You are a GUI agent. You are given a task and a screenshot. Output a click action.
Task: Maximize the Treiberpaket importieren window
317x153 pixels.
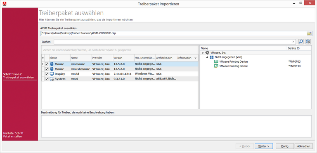point(301,3)
